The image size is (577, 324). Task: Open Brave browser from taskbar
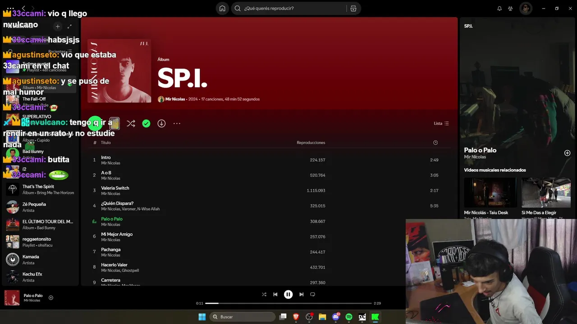click(296, 317)
